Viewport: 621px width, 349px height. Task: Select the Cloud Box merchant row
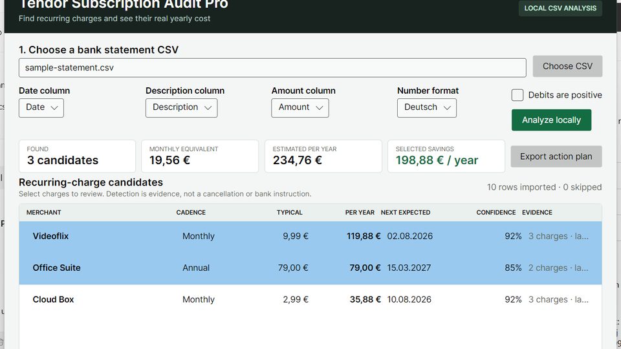(x=310, y=299)
